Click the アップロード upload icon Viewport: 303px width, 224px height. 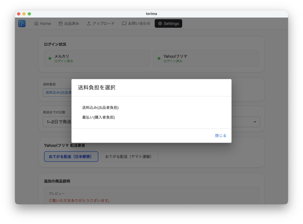click(x=89, y=24)
